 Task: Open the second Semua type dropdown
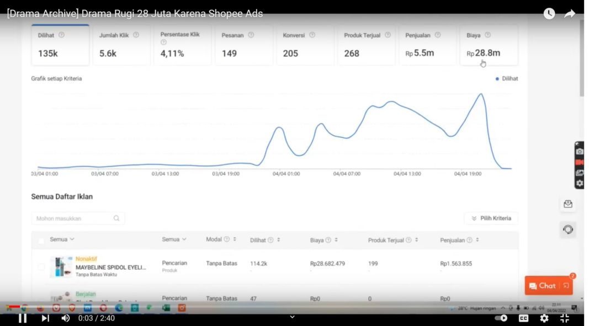pos(174,239)
